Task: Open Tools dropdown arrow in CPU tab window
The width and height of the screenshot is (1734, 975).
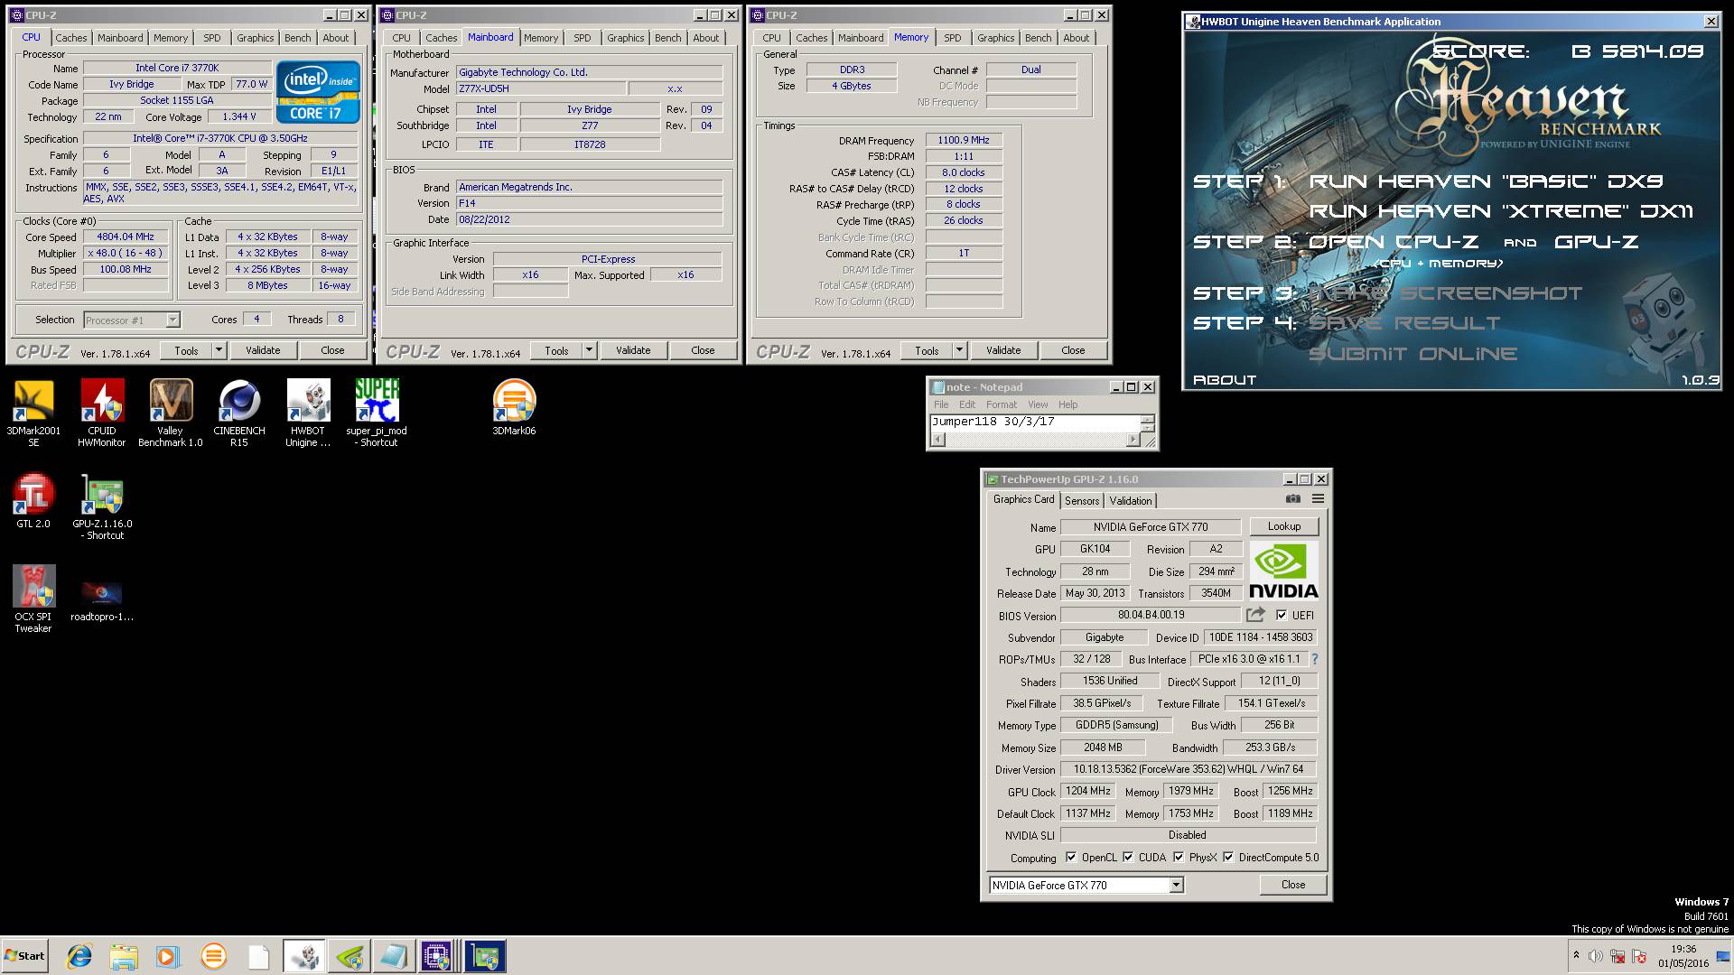Action: coord(219,350)
